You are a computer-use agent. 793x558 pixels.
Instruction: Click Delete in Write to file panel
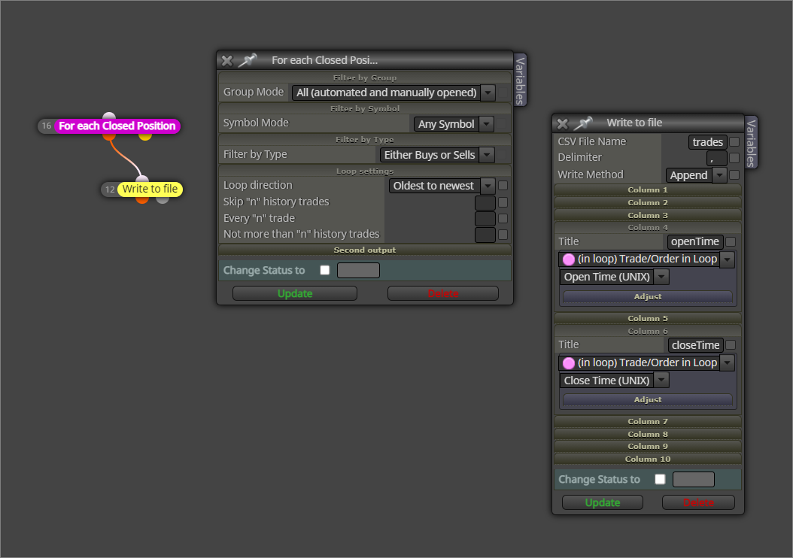pos(698,502)
